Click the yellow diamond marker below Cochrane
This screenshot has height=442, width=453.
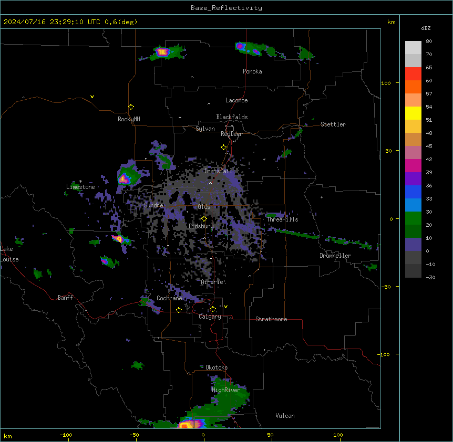[179, 310]
